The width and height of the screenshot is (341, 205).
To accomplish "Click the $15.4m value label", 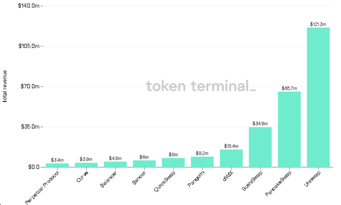I will click(x=231, y=146).
